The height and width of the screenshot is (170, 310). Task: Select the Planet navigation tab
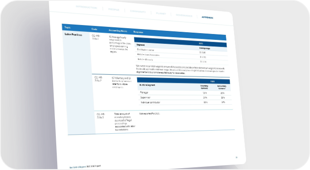(x=161, y=13)
